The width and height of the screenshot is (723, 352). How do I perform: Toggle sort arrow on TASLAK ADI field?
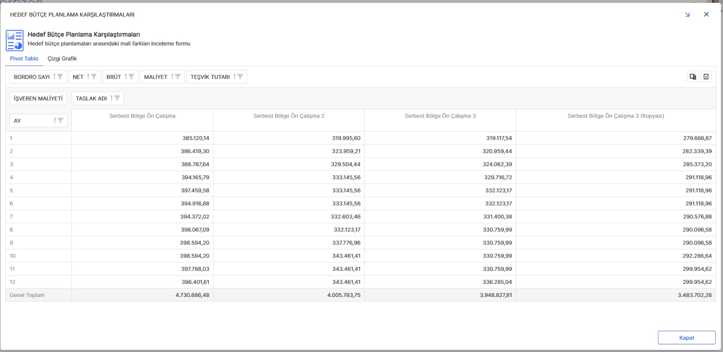111,98
